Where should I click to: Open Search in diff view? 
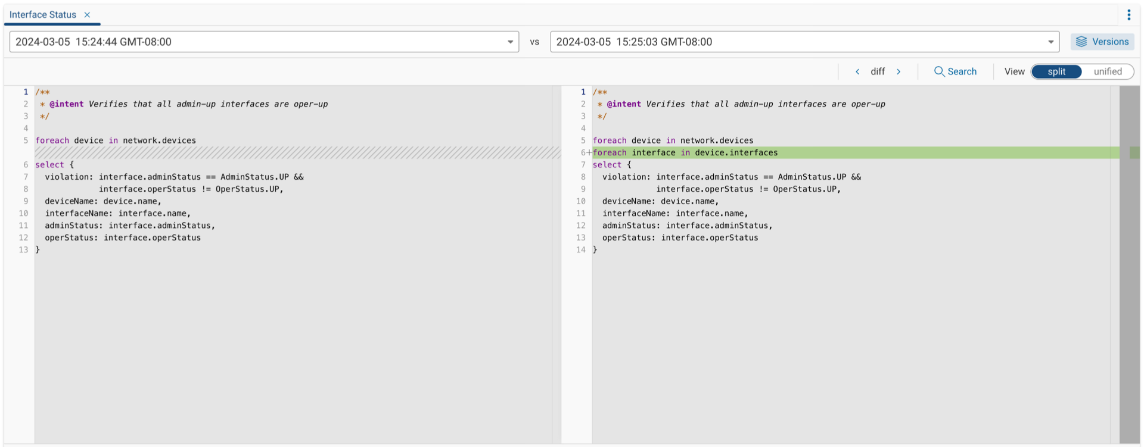click(x=955, y=71)
